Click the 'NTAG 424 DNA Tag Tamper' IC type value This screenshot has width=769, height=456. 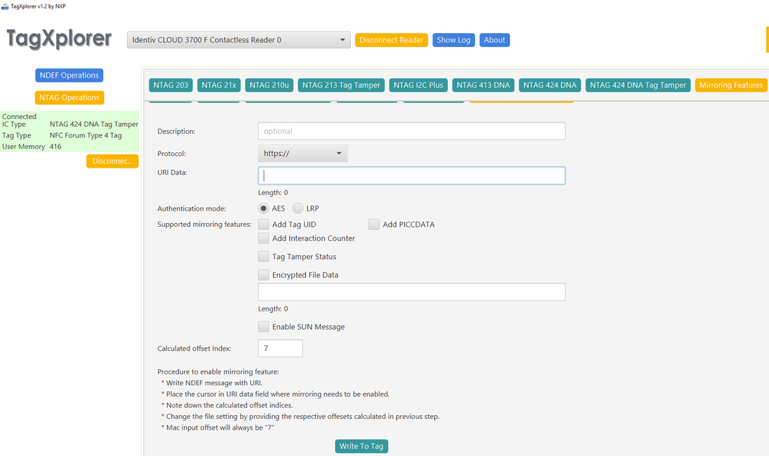94,125
